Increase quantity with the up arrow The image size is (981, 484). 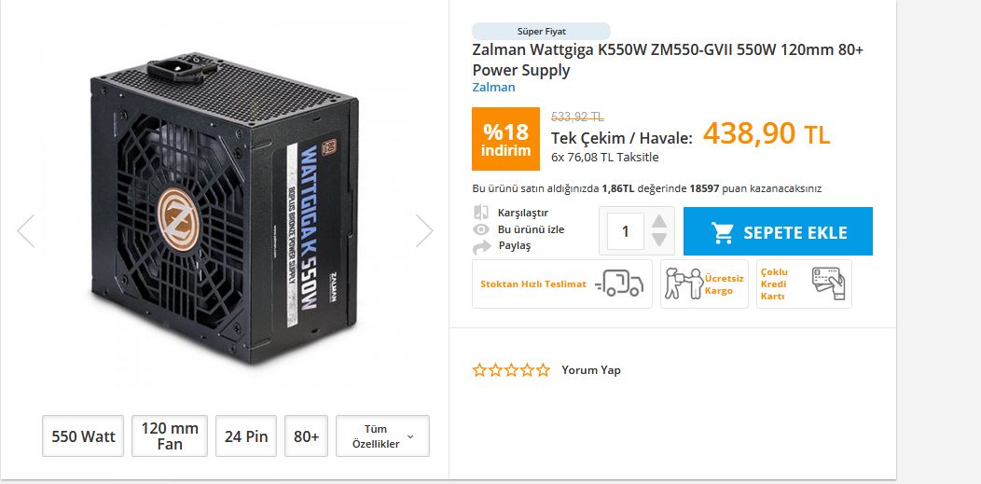click(x=659, y=222)
